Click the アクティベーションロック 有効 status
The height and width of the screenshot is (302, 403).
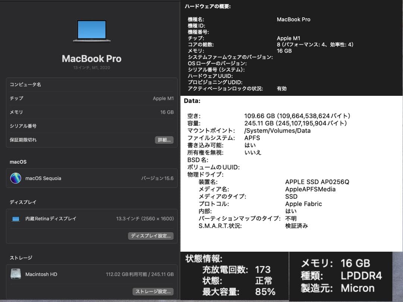[281, 88]
